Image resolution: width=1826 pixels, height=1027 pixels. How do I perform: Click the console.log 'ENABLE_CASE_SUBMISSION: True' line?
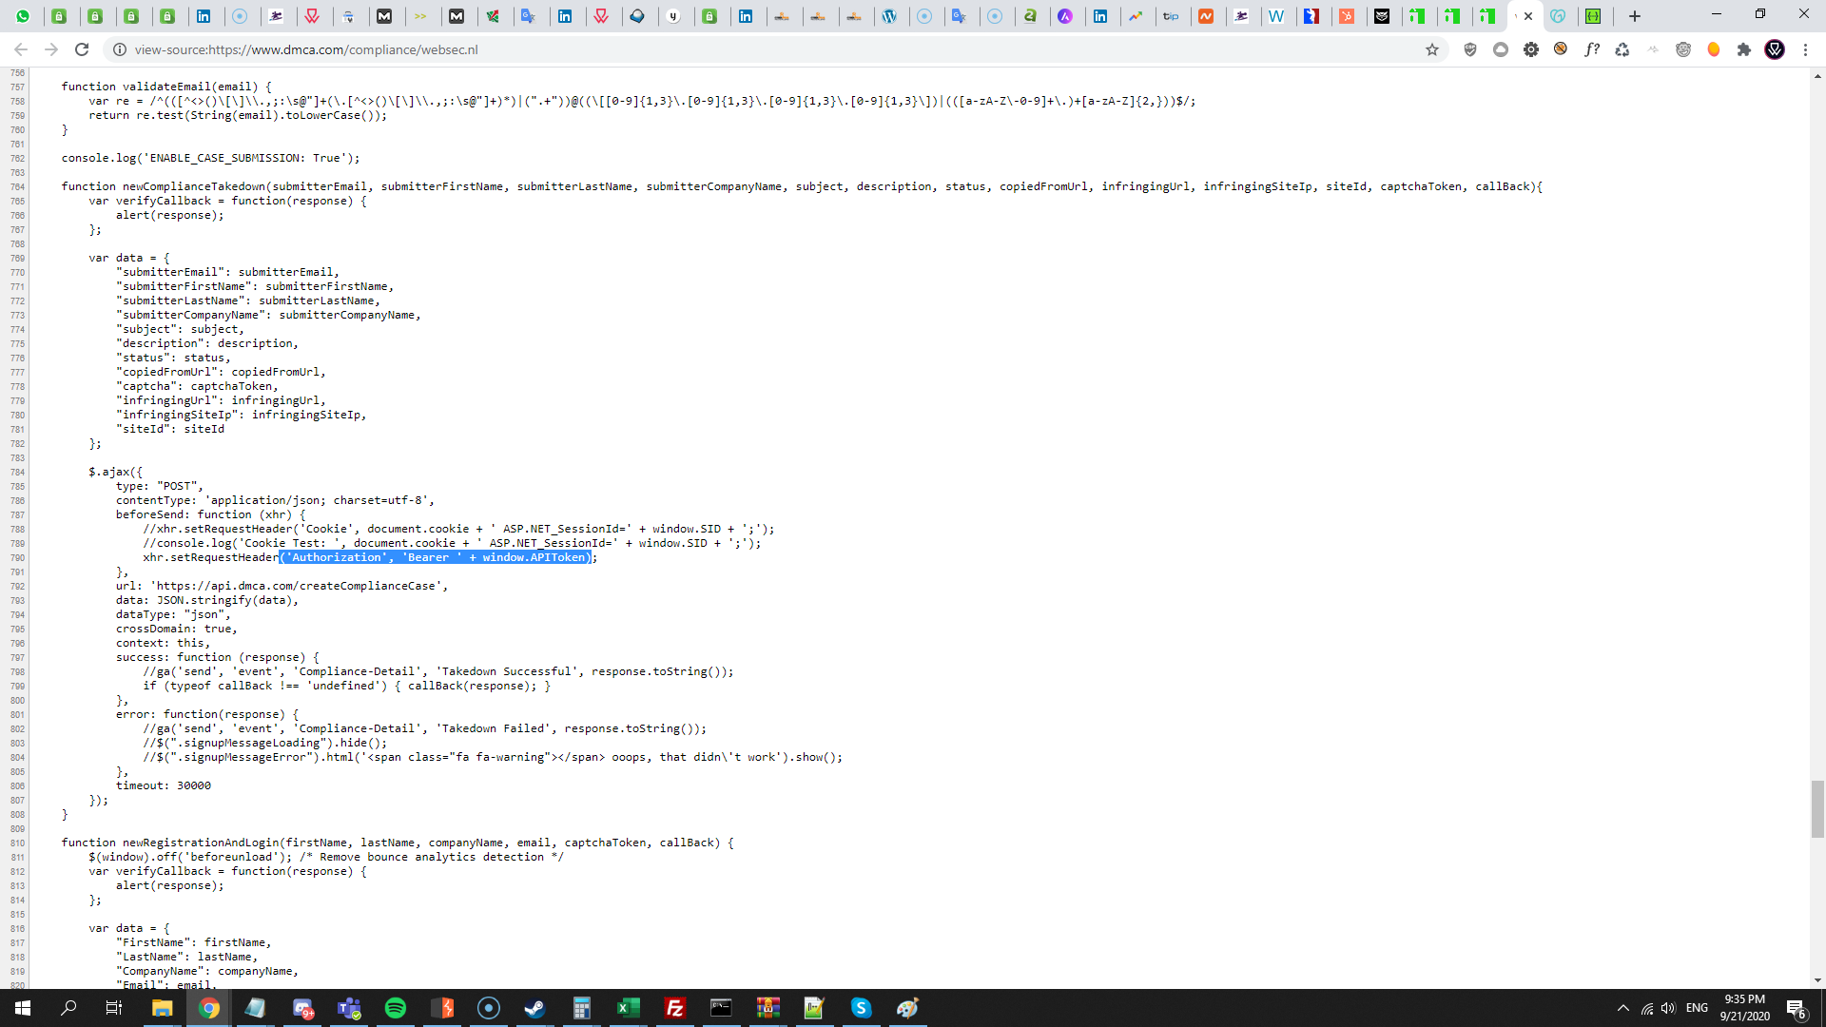(210, 158)
